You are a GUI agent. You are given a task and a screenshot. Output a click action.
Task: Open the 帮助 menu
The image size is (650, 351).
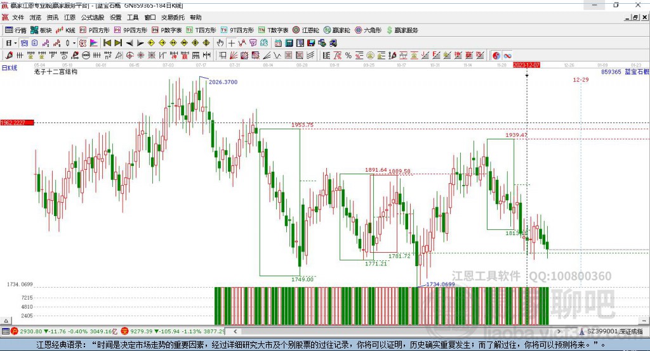196,17
